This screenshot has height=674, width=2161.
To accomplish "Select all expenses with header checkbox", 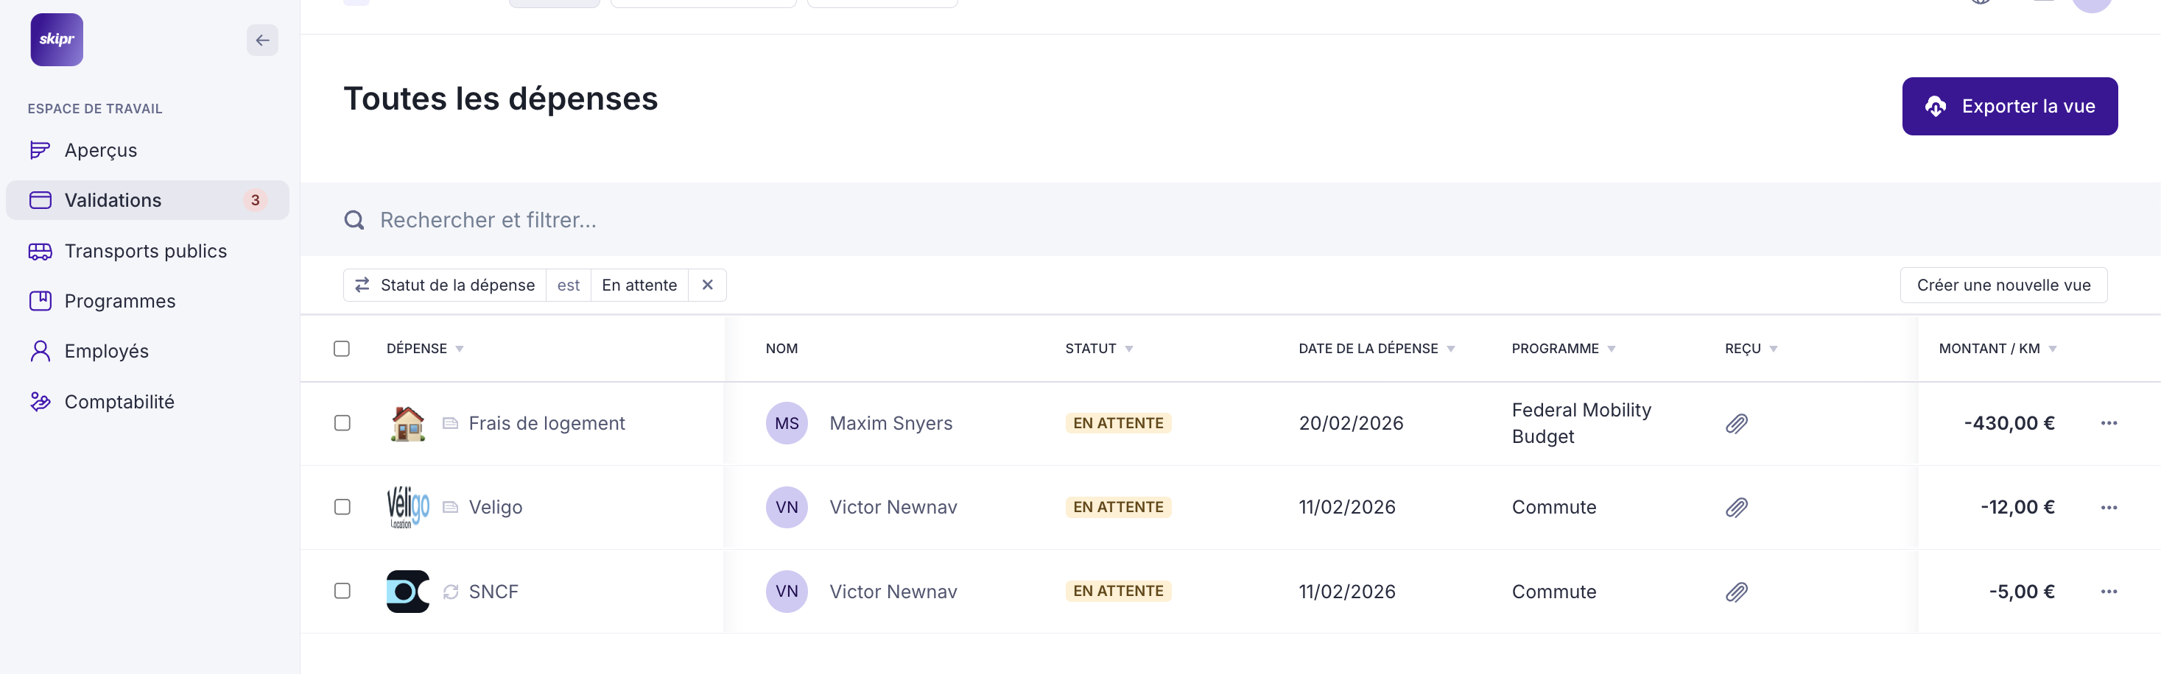I will coord(342,349).
